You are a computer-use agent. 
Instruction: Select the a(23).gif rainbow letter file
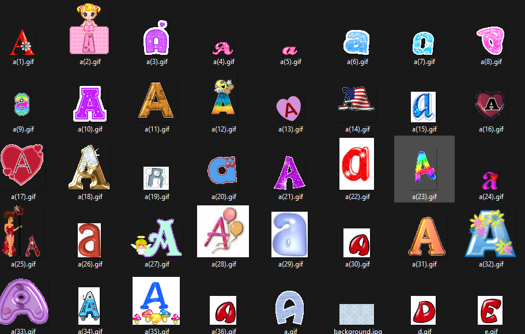click(424, 168)
